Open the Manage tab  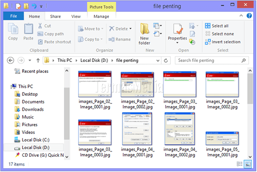pyautogui.click(x=101, y=16)
